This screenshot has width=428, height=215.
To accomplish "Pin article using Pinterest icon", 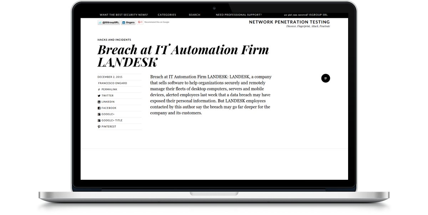I will tap(99, 126).
